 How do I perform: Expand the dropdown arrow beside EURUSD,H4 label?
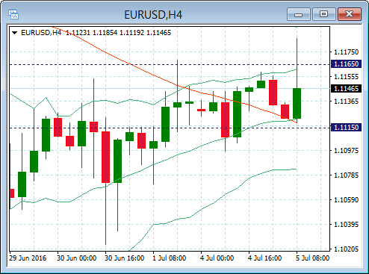point(14,33)
